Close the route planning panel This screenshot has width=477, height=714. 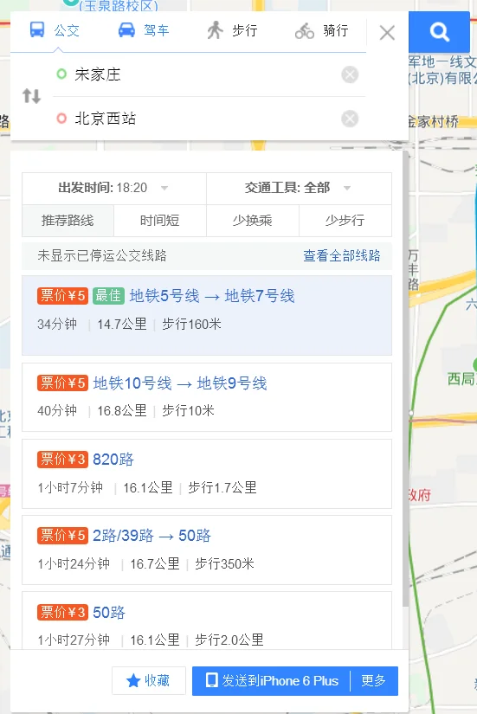click(x=387, y=33)
